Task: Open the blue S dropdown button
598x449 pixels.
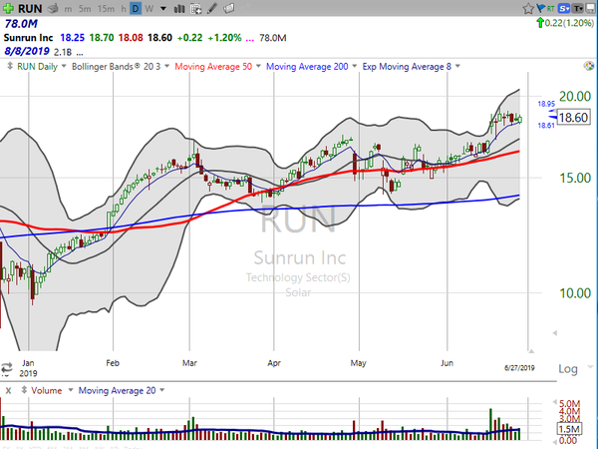Action: coord(564,8)
